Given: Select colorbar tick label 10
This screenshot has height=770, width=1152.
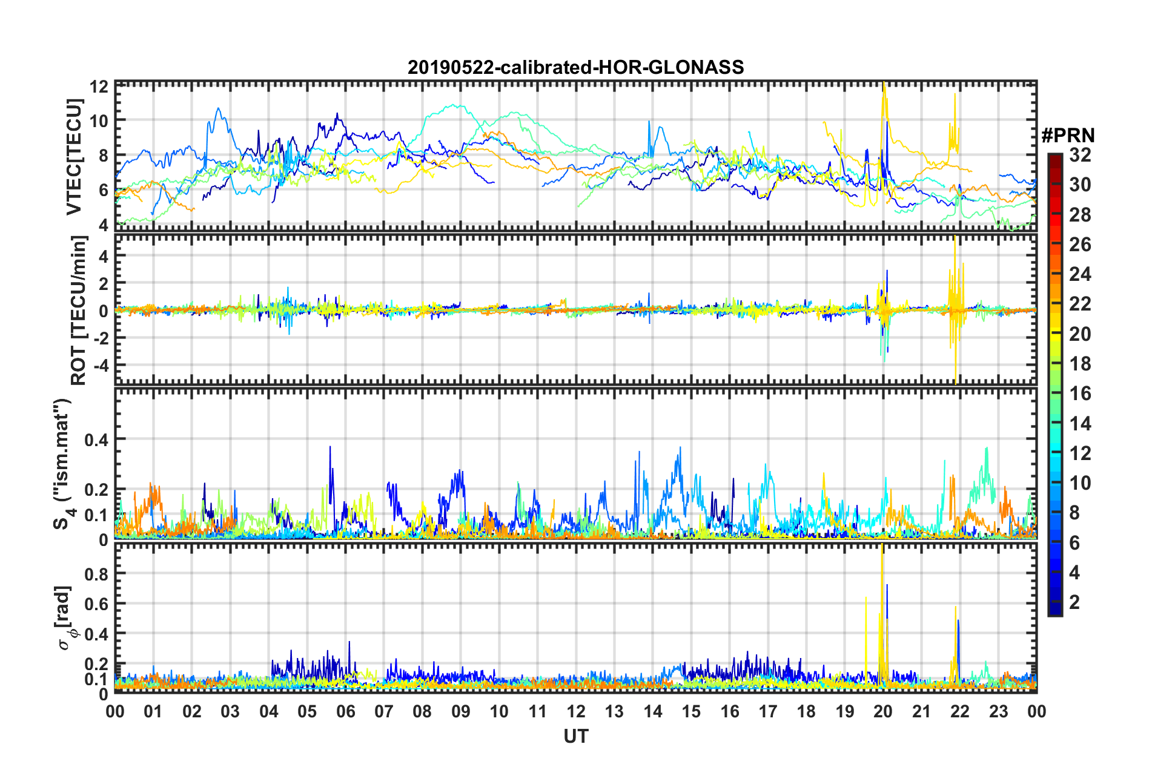Looking at the screenshot, I should point(1080,483).
